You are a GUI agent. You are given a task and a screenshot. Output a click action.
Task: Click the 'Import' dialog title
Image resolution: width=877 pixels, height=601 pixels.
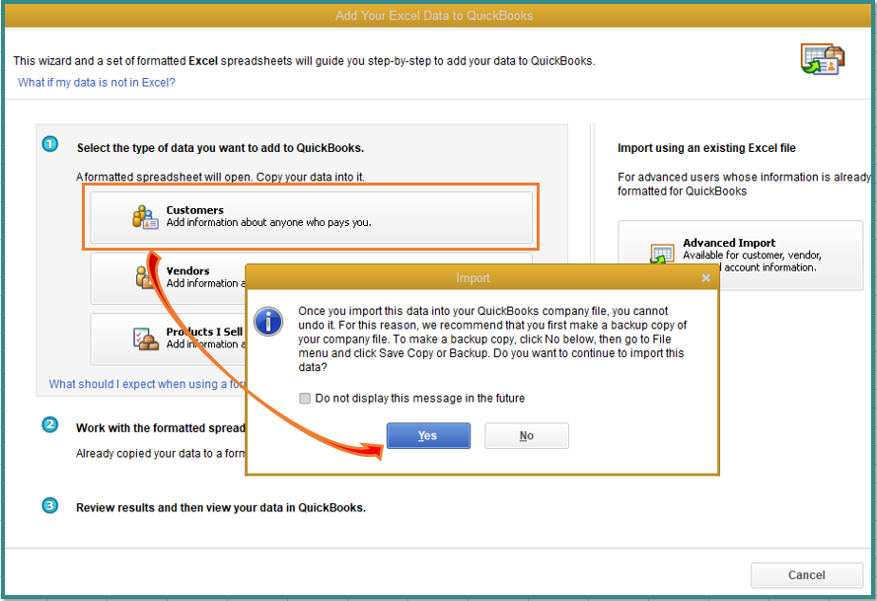coord(473,277)
